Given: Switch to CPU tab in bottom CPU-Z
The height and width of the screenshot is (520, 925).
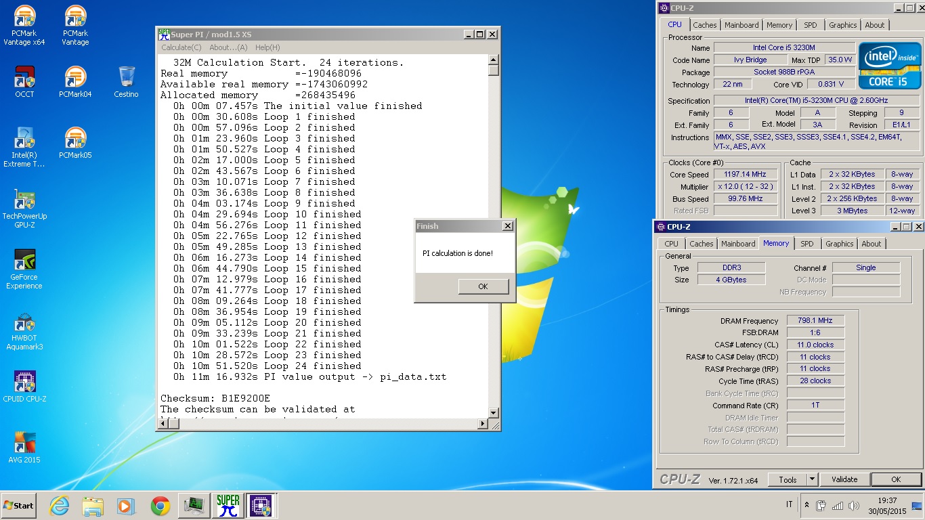Looking at the screenshot, I should (x=671, y=244).
